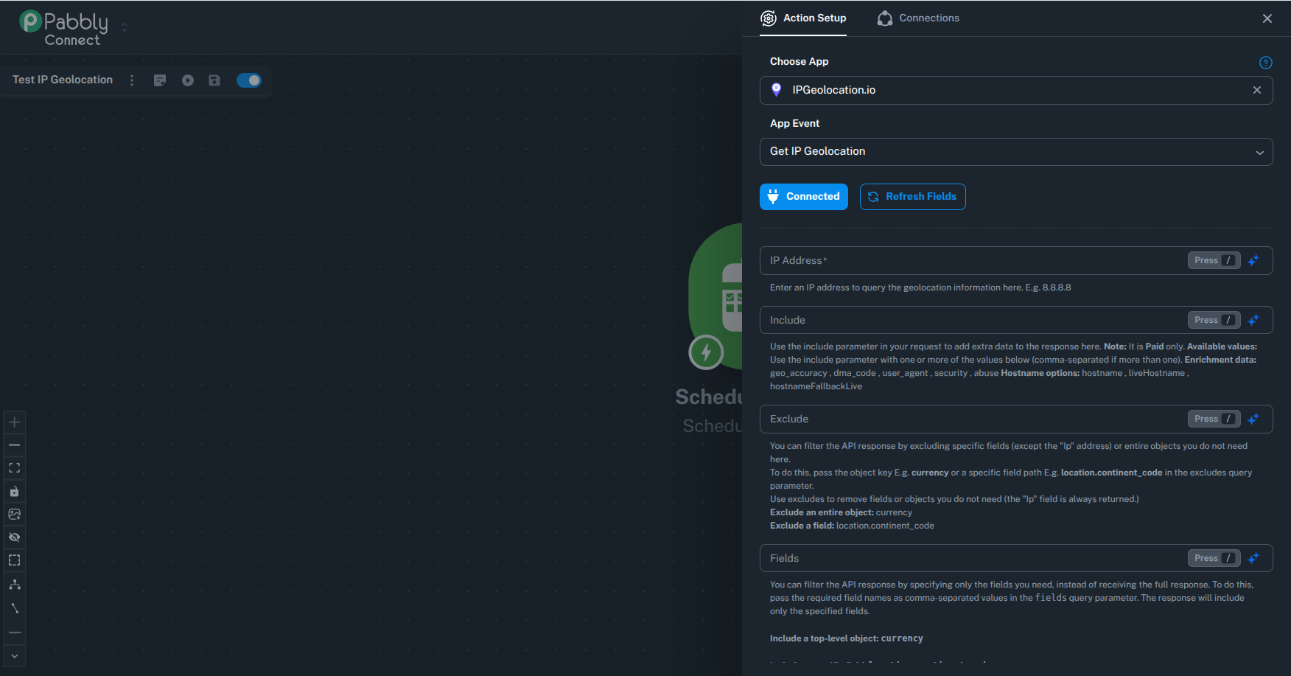
Task: Open the Pabbly app switcher arrows
Action: pos(125,27)
